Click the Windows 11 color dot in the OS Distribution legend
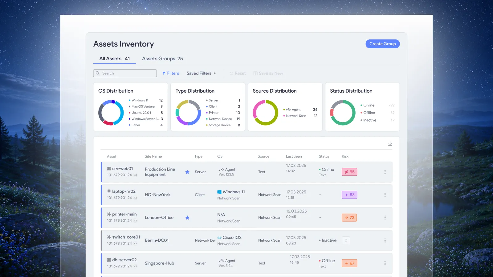 [x=129, y=100]
